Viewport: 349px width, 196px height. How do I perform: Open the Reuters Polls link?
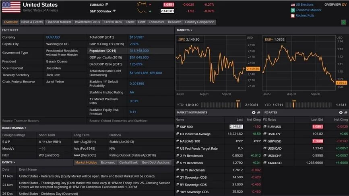(305, 16)
